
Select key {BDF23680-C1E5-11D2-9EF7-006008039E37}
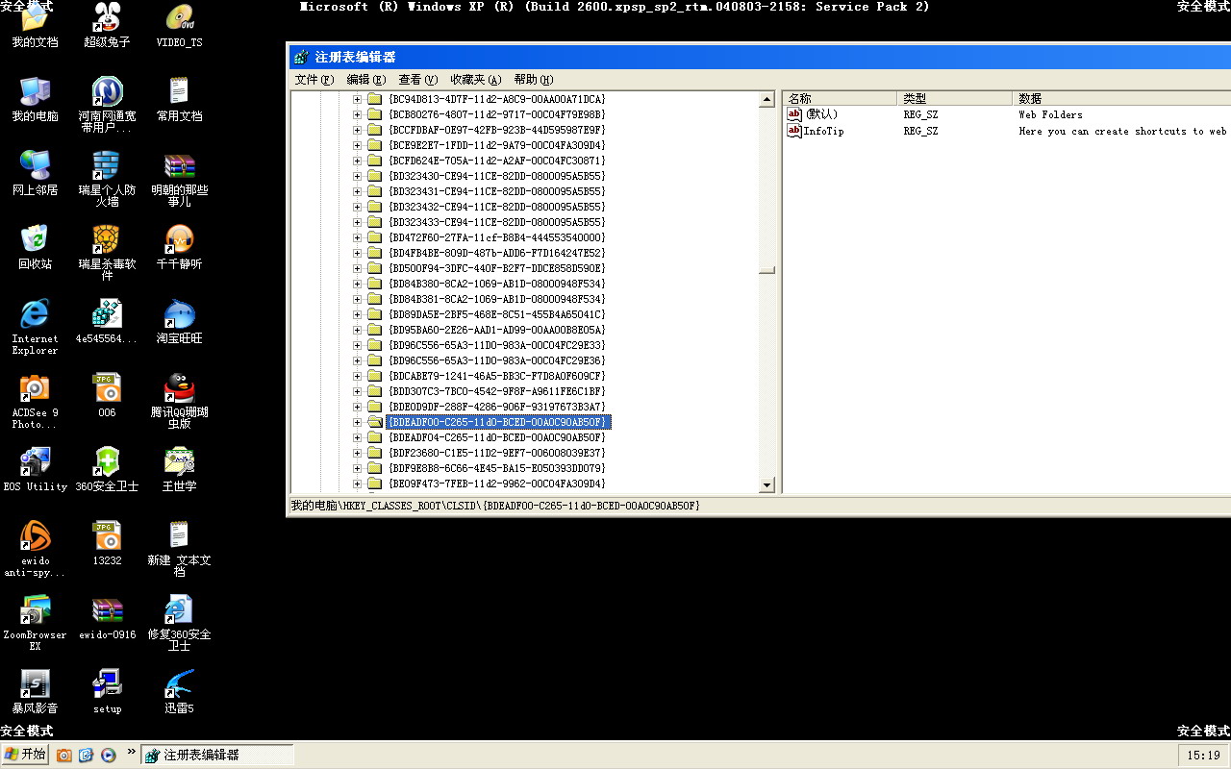click(497, 453)
